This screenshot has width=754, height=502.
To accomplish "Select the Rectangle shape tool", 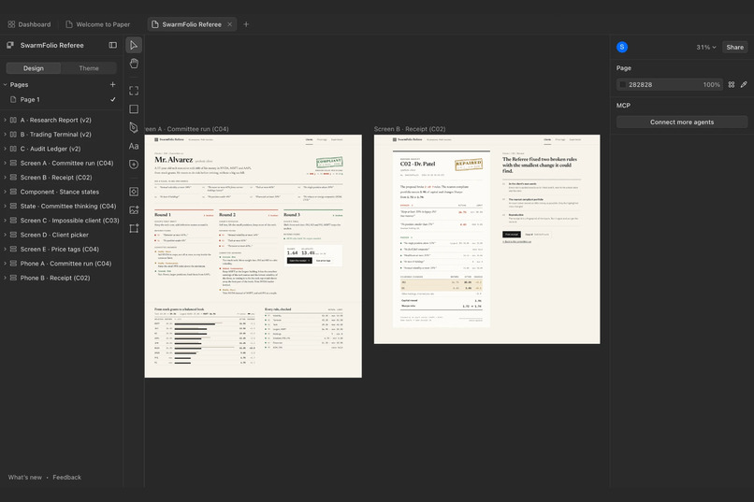I will click(134, 109).
